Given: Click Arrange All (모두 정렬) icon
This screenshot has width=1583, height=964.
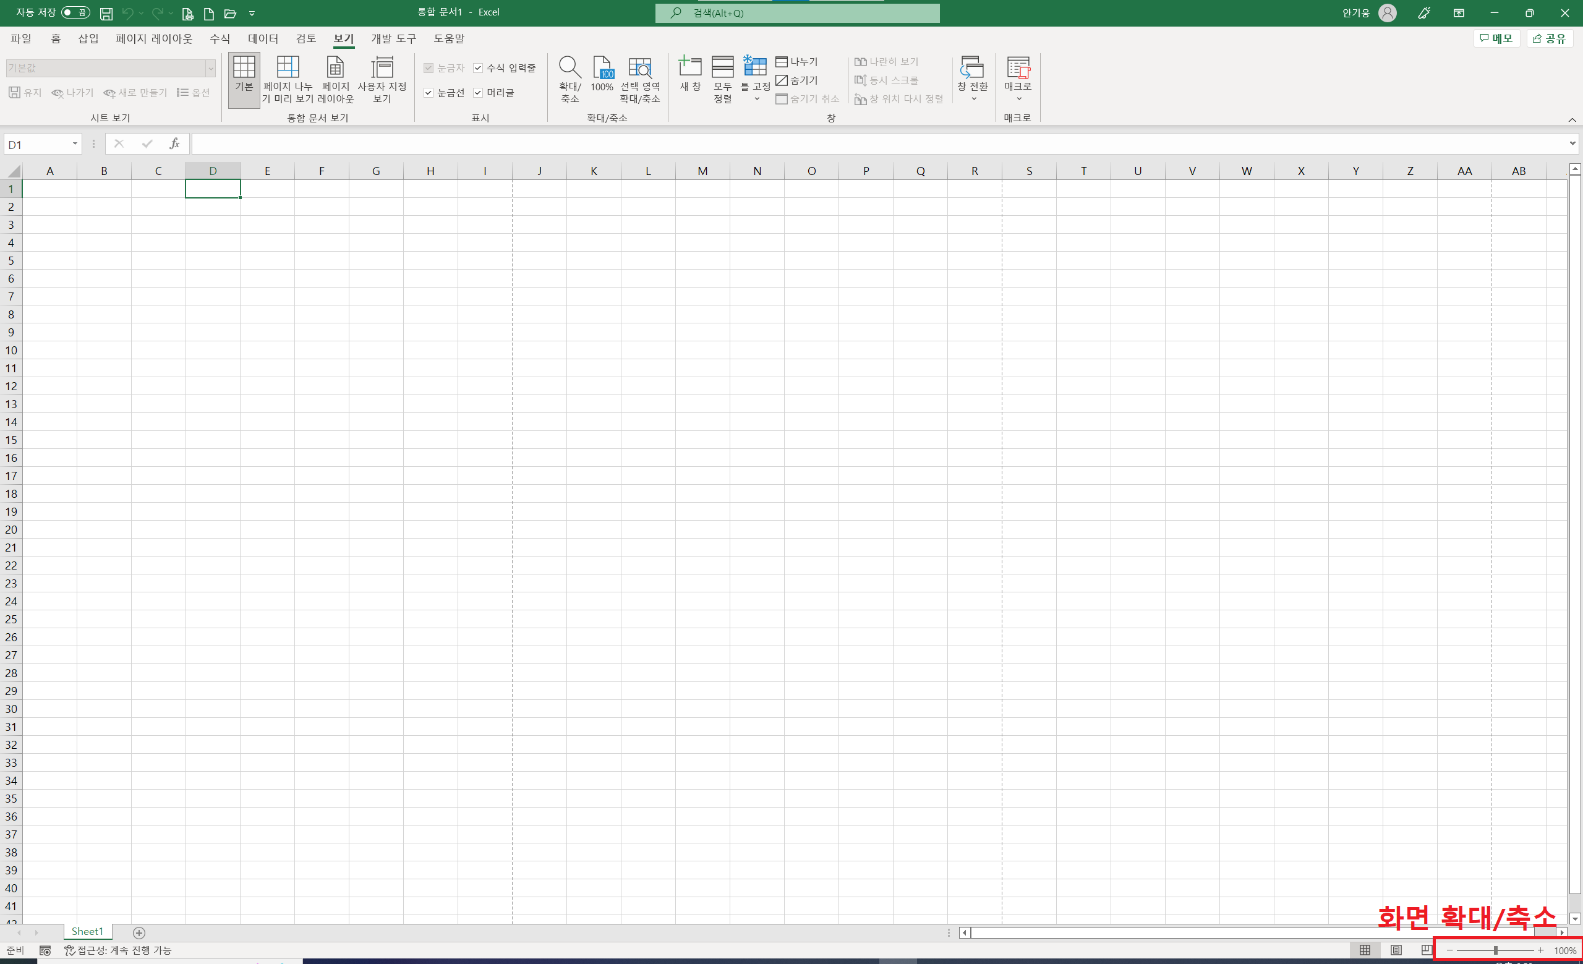Looking at the screenshot, I should (x=722, y=67).
